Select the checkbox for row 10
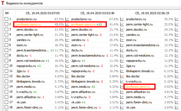This screenshot has width=181, height=111. click(6, 66)
